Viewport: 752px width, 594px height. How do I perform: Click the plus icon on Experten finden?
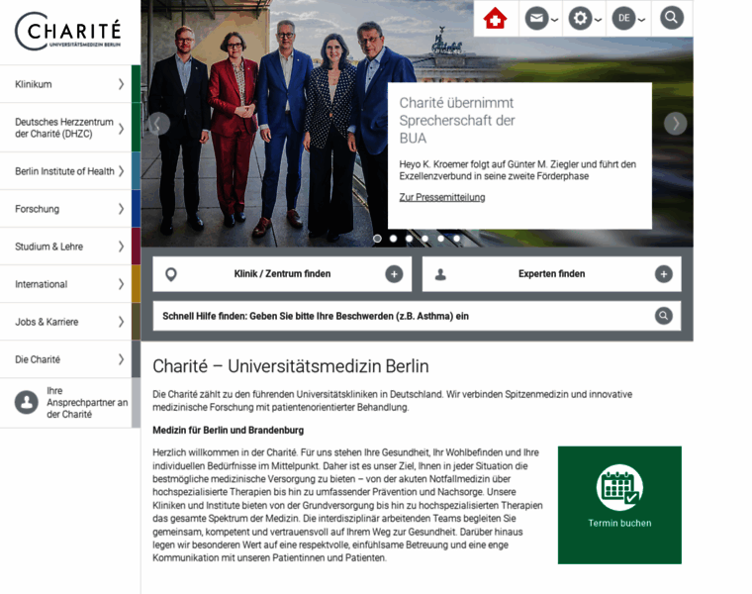tap(664, 274)
